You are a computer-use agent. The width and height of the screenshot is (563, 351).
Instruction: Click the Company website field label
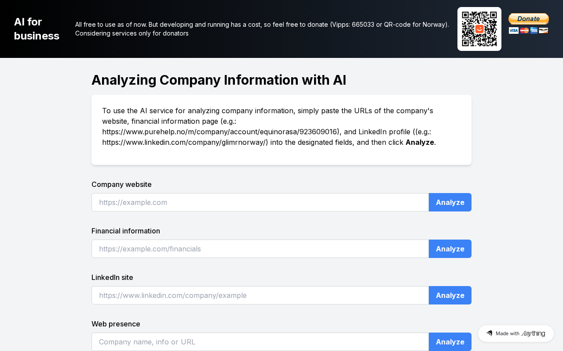[x=121, y=184]
